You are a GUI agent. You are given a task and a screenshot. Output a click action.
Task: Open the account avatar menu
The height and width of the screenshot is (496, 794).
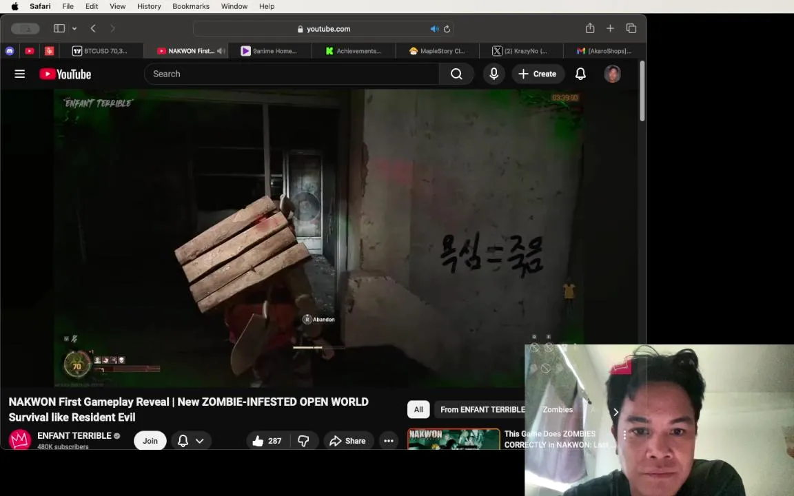coord(612,74)
